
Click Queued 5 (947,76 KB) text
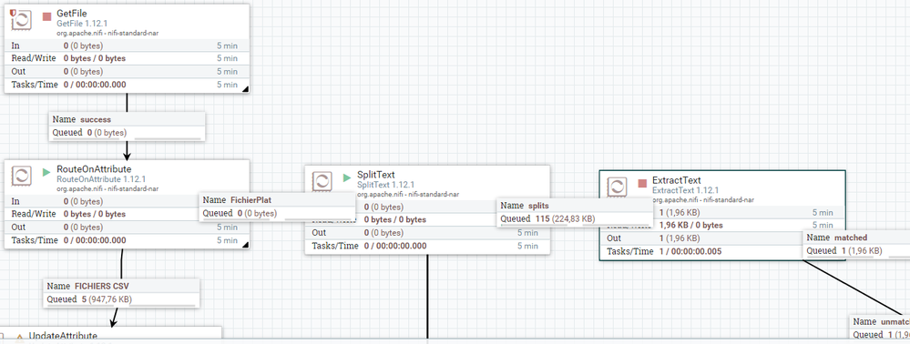point(88,300)
